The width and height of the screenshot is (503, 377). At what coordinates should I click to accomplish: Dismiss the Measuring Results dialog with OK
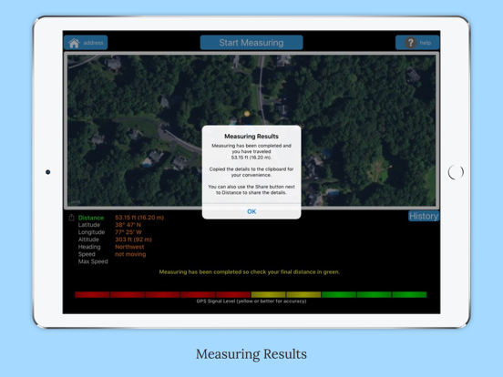[251, 211]
